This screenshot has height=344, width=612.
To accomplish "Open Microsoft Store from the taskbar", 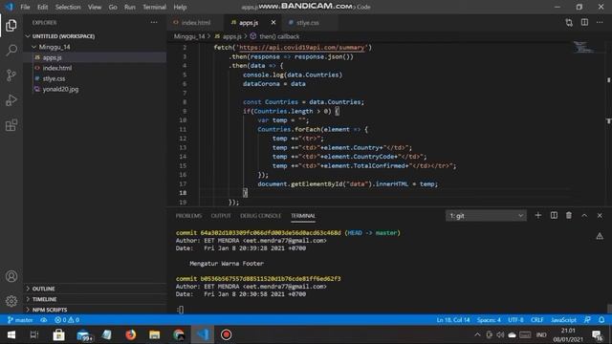I will point(59,334).
